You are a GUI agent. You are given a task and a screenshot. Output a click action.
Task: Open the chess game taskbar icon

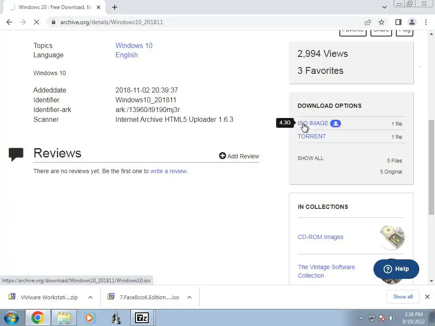[116, 318]
